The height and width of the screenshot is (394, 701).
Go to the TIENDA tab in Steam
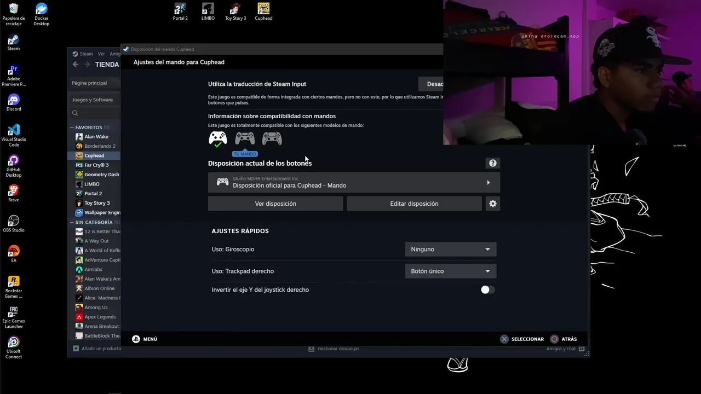click(x=107, y=65)
